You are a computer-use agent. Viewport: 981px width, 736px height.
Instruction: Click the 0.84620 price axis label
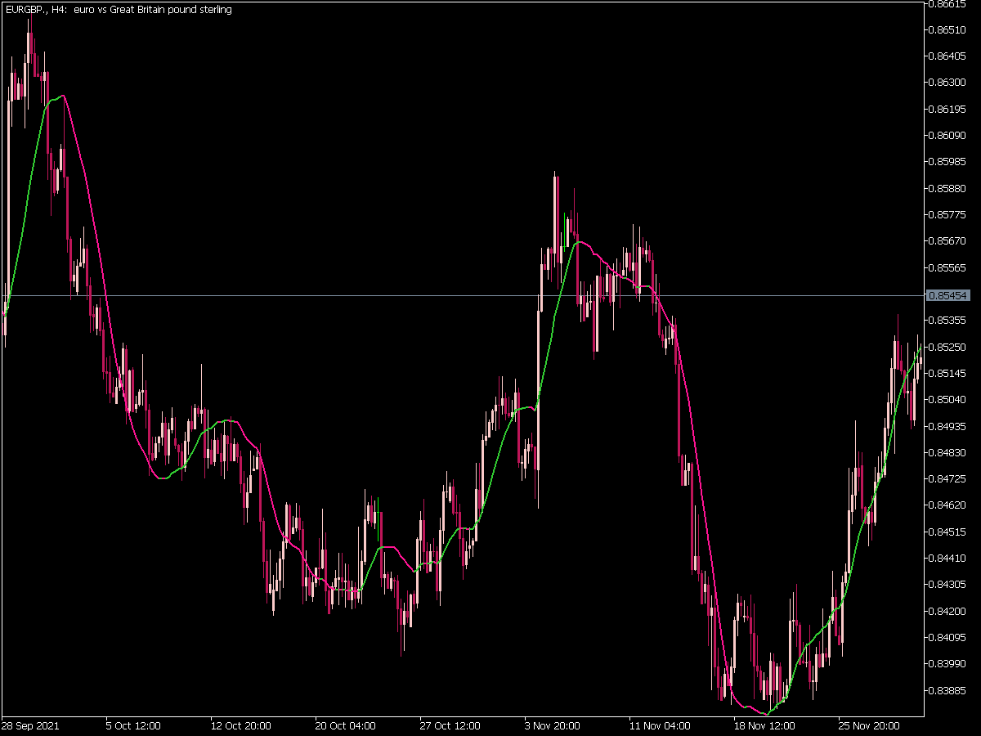point(947,506)
